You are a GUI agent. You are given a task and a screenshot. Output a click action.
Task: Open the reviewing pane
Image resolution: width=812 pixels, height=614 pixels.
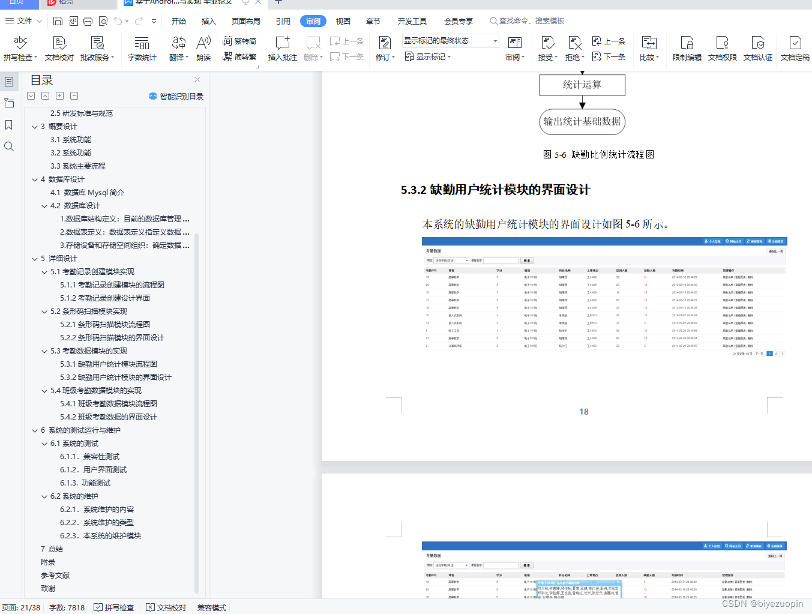(x=514, y=49)
